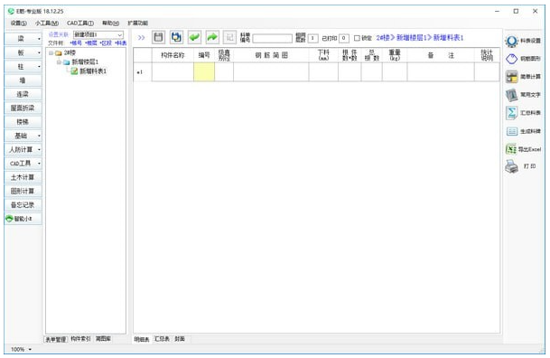Select the yellow highlighted 编号 cell
The image size is (550, 358).
point(204,72)
